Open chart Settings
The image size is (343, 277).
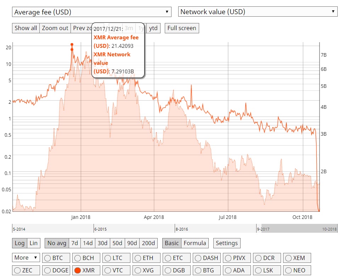click(x=227, y=243)
